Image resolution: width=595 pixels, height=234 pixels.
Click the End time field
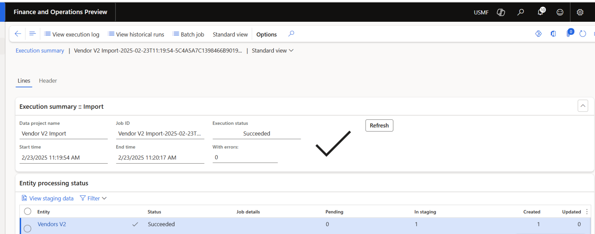160,158
